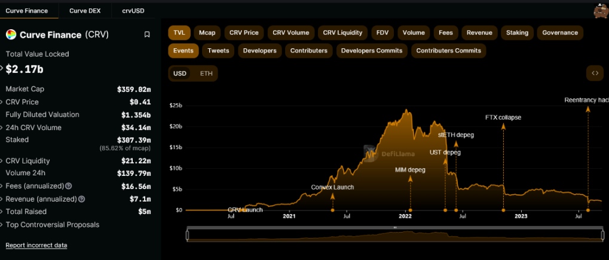The image size is (609, 260).
Task: Expand the CRV Price row
Action: point(2,102)
